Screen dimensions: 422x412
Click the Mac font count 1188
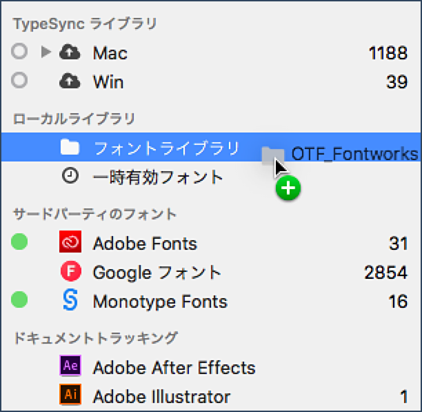click(x=388, y=53)
